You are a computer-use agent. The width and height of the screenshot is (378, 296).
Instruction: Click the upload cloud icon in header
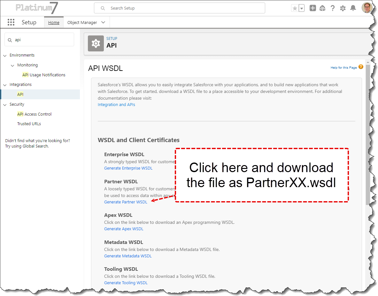coord(322,8)
